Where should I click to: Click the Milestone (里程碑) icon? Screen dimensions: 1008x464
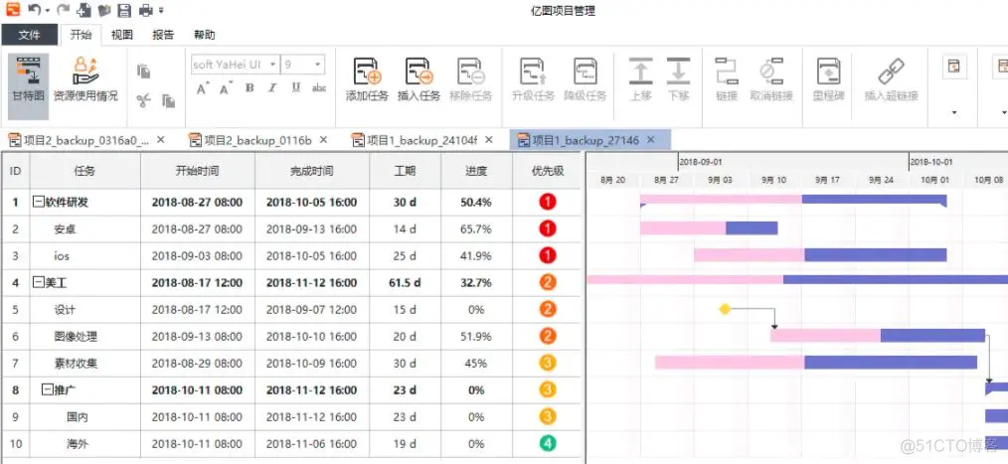coord(829,73)
